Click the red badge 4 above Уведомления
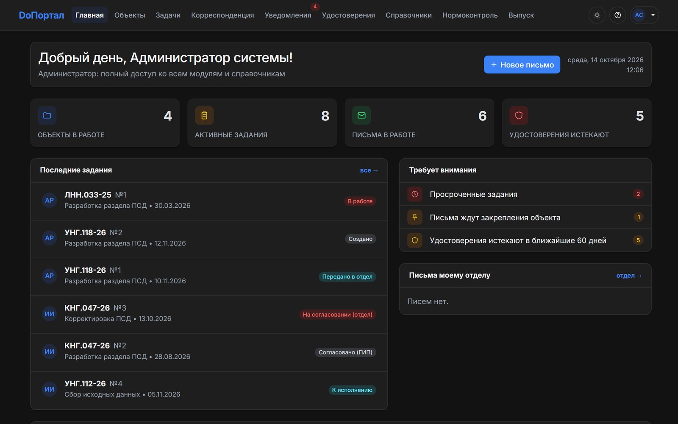This screenshot has width=678, height=424. pos(315,6)
